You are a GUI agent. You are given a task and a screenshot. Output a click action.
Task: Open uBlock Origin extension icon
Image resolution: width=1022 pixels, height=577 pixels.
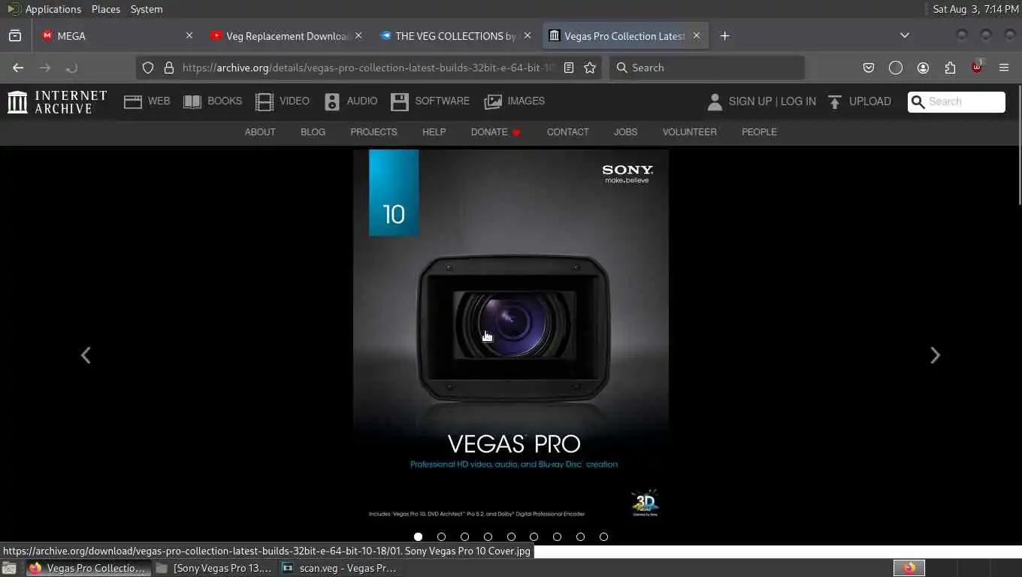click(x=977, y=67)
